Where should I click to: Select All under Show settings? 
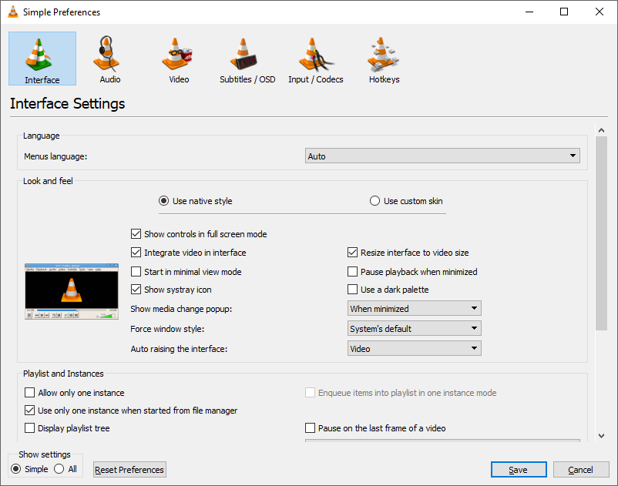click(59, 469)
